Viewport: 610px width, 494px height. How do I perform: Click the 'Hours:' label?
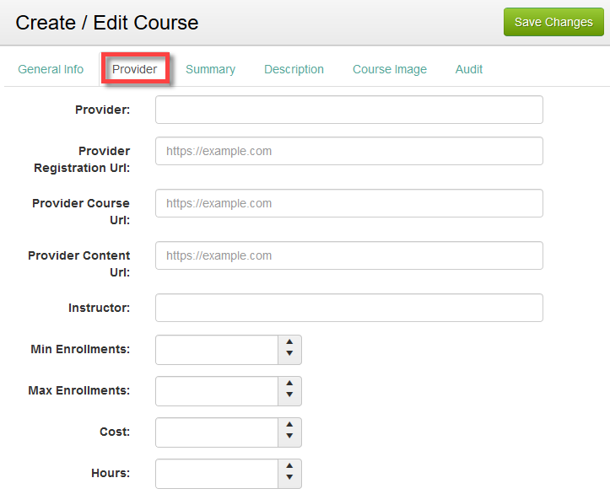(111, 473)
